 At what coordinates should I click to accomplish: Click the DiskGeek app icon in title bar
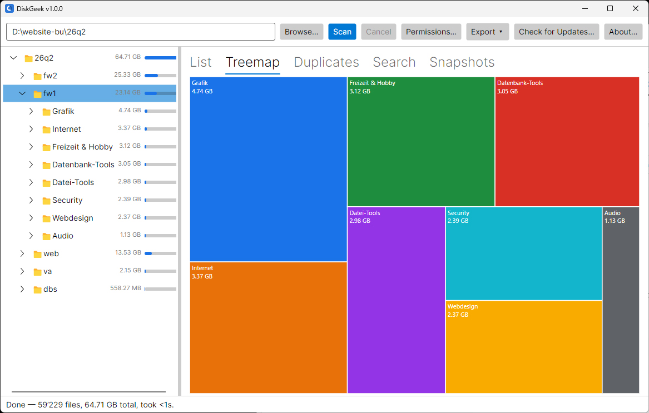9,8
